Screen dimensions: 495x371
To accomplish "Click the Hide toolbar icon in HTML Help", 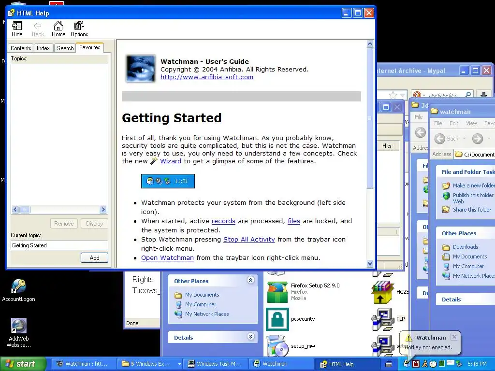I will 17,29.
